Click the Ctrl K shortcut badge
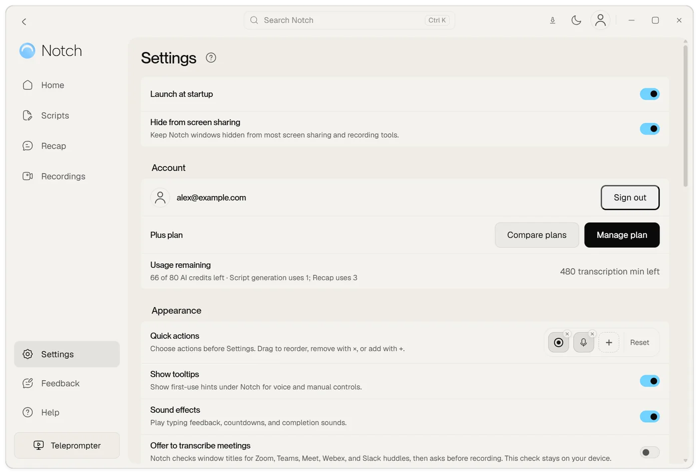This screenshot has height=474, width=699. [437, 20]
